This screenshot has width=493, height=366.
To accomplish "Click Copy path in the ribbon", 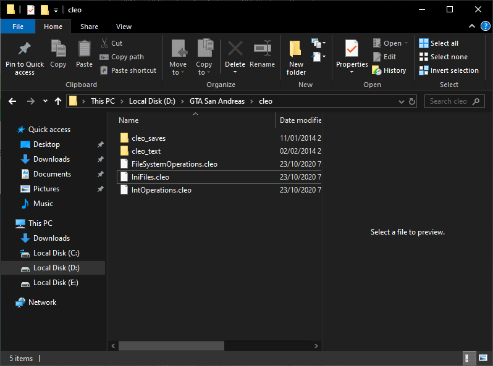I will coord(122,57).
